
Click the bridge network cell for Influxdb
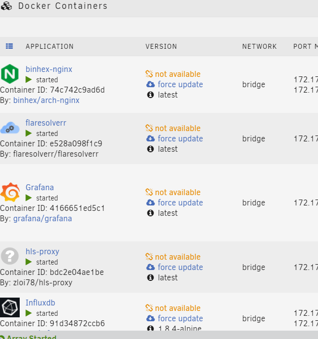(254, 318)
